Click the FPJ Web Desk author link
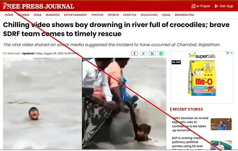This screenshot has height=151, width=238. pos(11,53)
